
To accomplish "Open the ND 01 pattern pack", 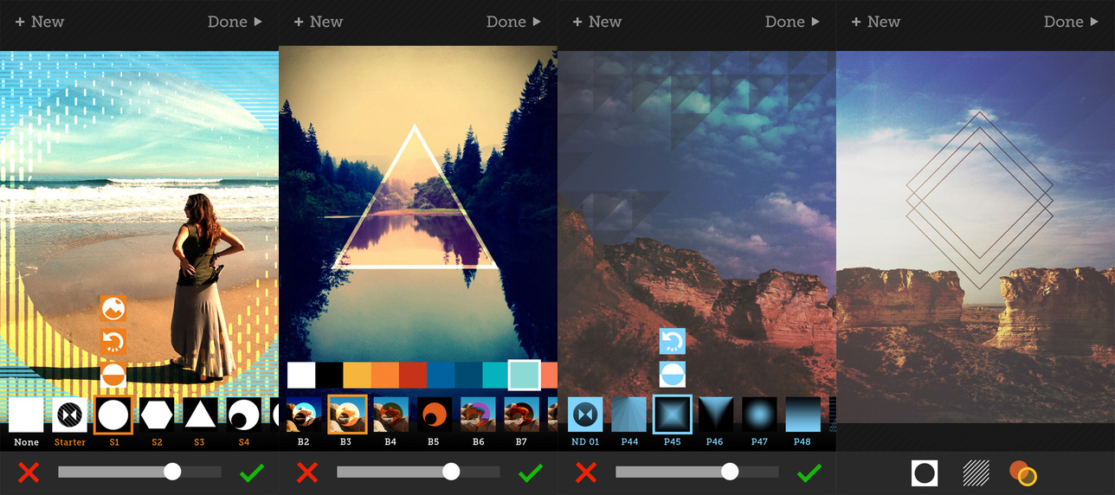I will pyautogui.click(x=585, y=415).
